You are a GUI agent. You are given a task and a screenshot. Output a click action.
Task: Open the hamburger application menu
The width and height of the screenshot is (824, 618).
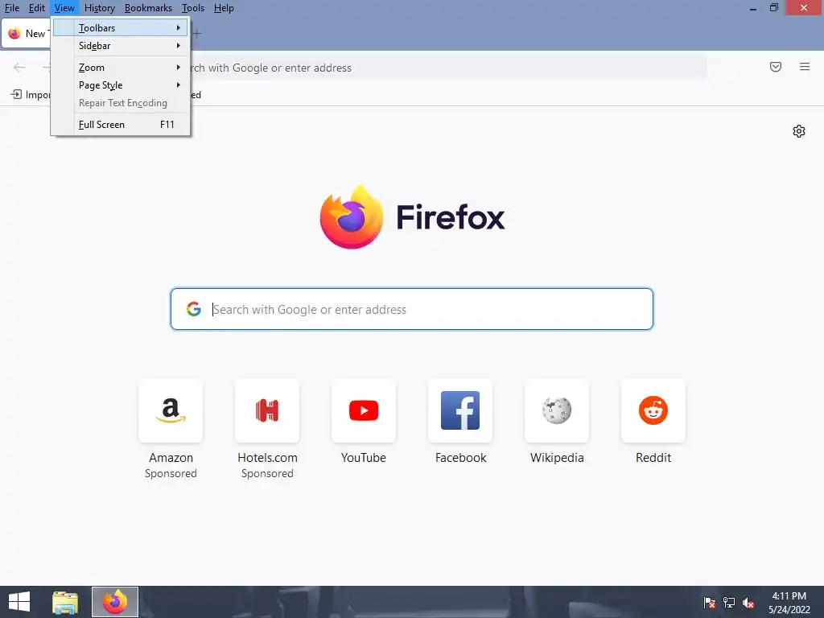[x=805, y=67]
